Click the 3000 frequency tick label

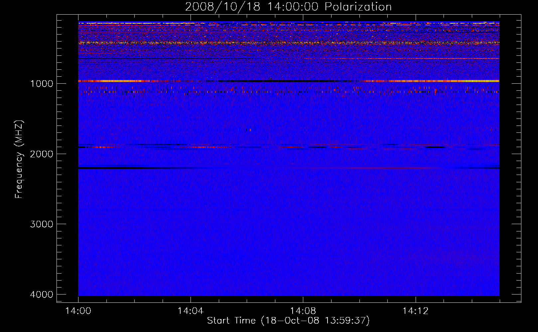pyautogui.click(x=42, y=224)
